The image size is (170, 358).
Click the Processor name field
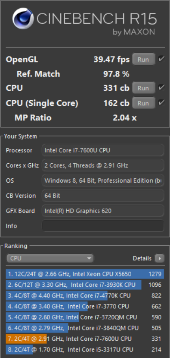(103, 150)
